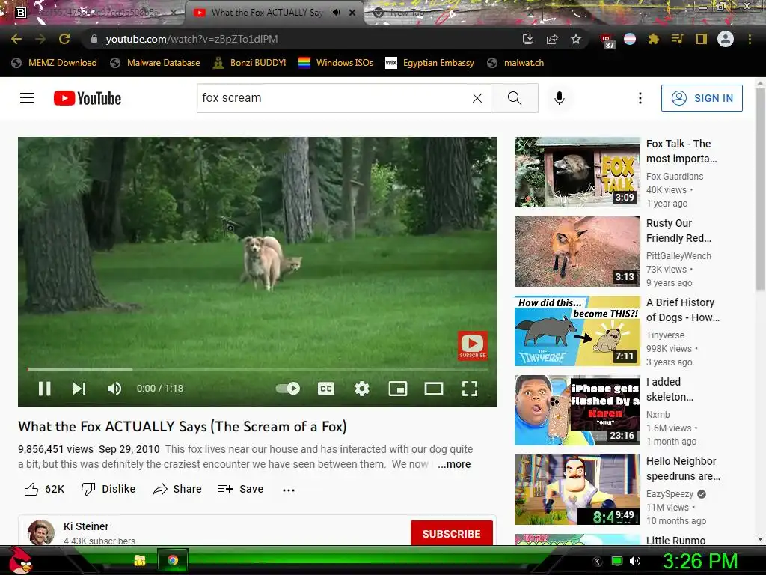
Task: Open Bonzi BUDDY! bookmark
Action: click(250, 63)
